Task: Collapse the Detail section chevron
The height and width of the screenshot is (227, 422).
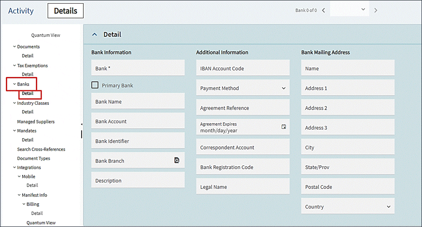Action: 95,34
